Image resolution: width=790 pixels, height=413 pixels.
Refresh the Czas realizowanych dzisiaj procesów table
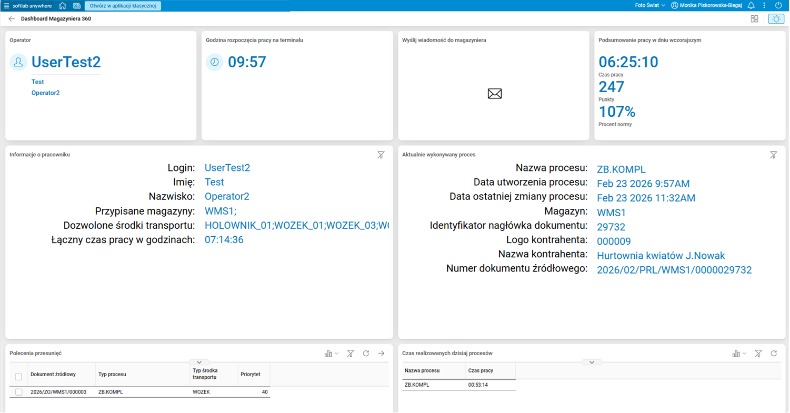click(x=774, y=354)
